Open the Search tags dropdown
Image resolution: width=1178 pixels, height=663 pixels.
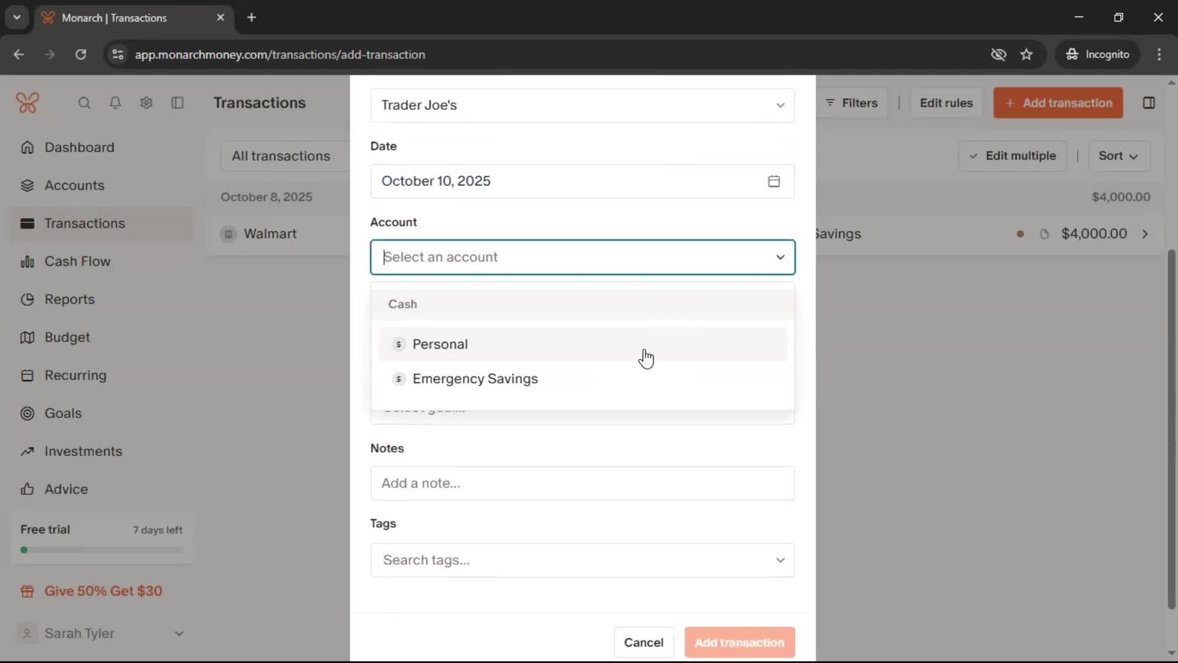pos(780,560)
